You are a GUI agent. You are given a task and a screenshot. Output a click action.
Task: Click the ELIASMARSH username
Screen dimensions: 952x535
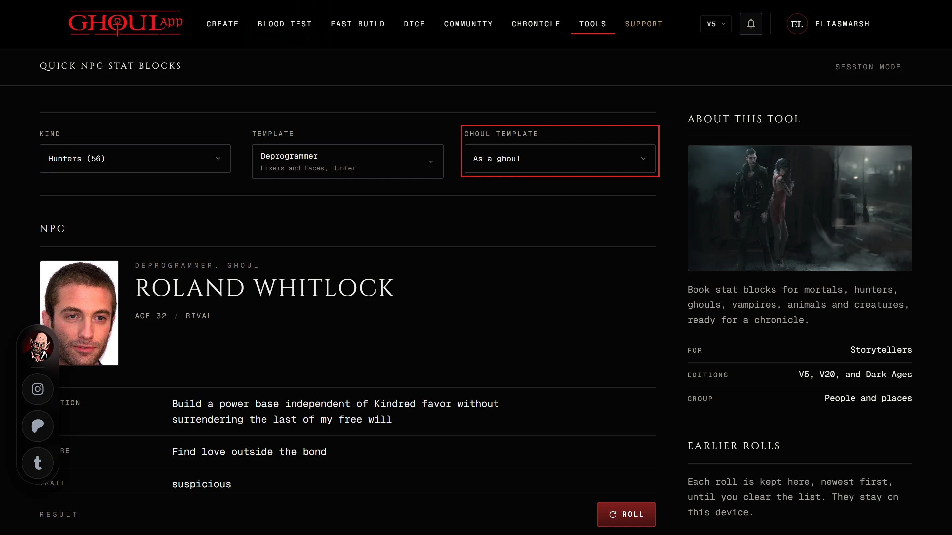(842, 24)
